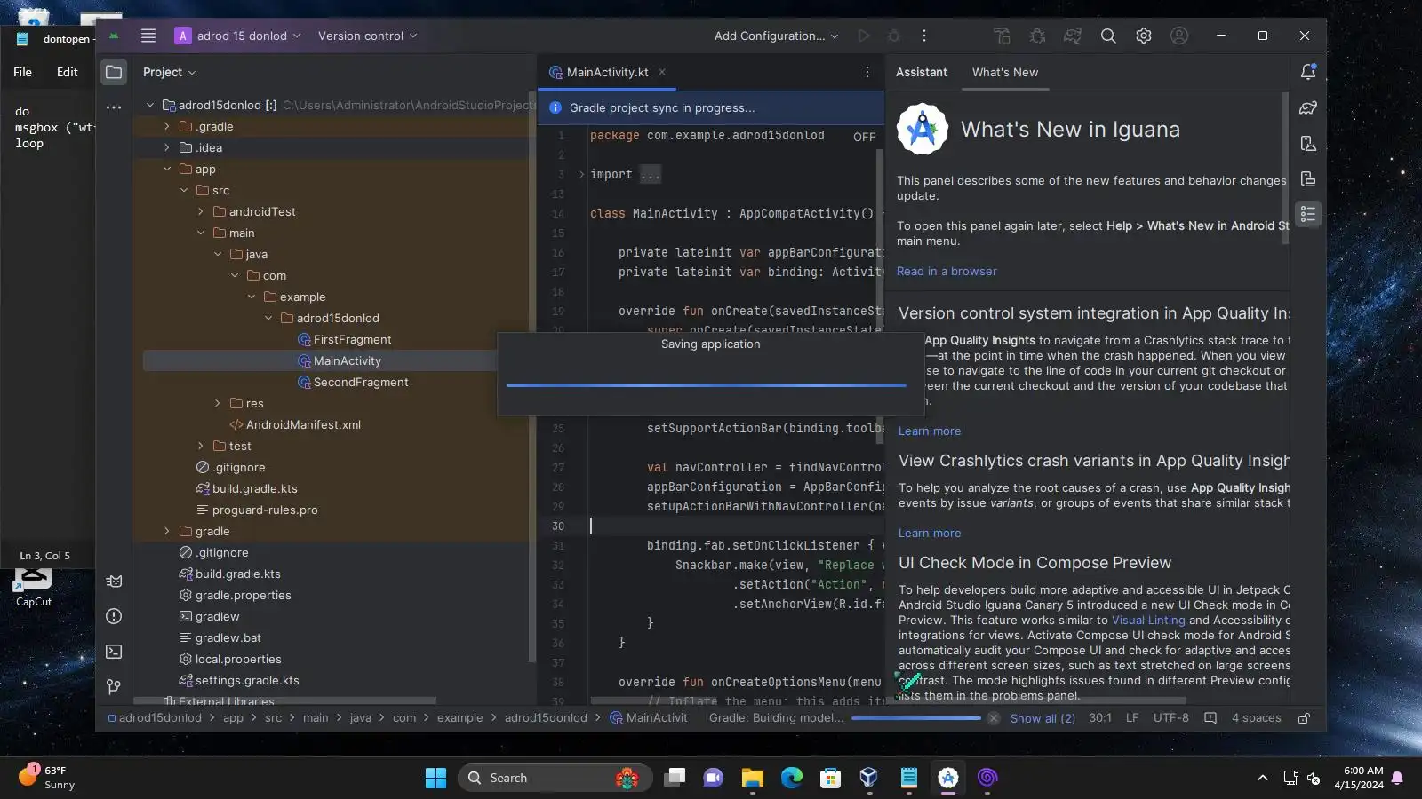Open the Logcat tool window
The image size is (1422, 799).
click(x=114, y=581)
